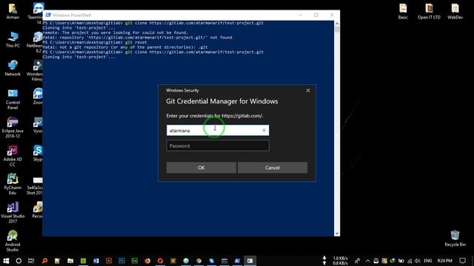Minimize the Windows PowerShell window
This screenshot has width=474, height=266.
pos(301,15)
